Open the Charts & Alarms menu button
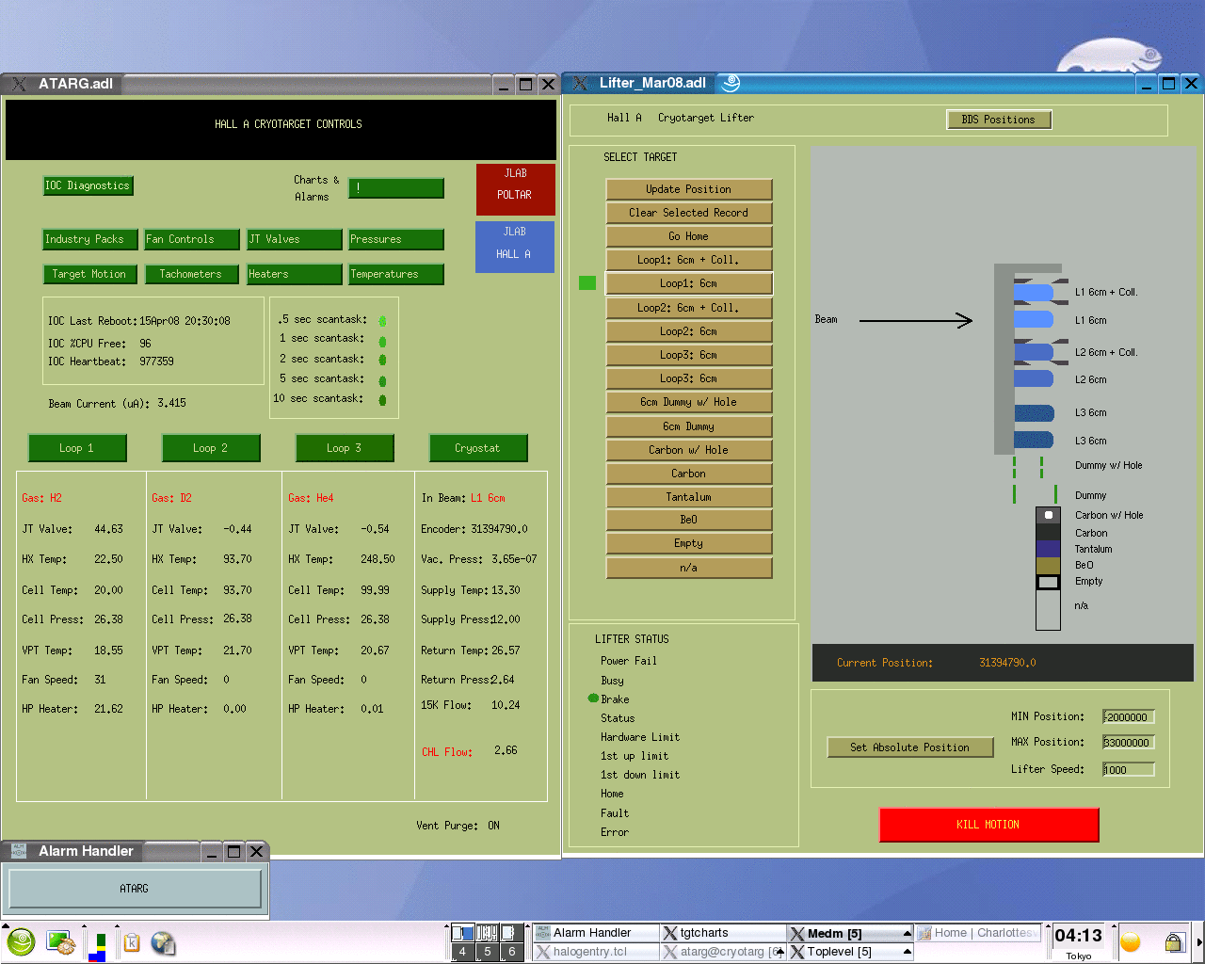Viewport: 1205px width, 964px height. tap(396, 188)
